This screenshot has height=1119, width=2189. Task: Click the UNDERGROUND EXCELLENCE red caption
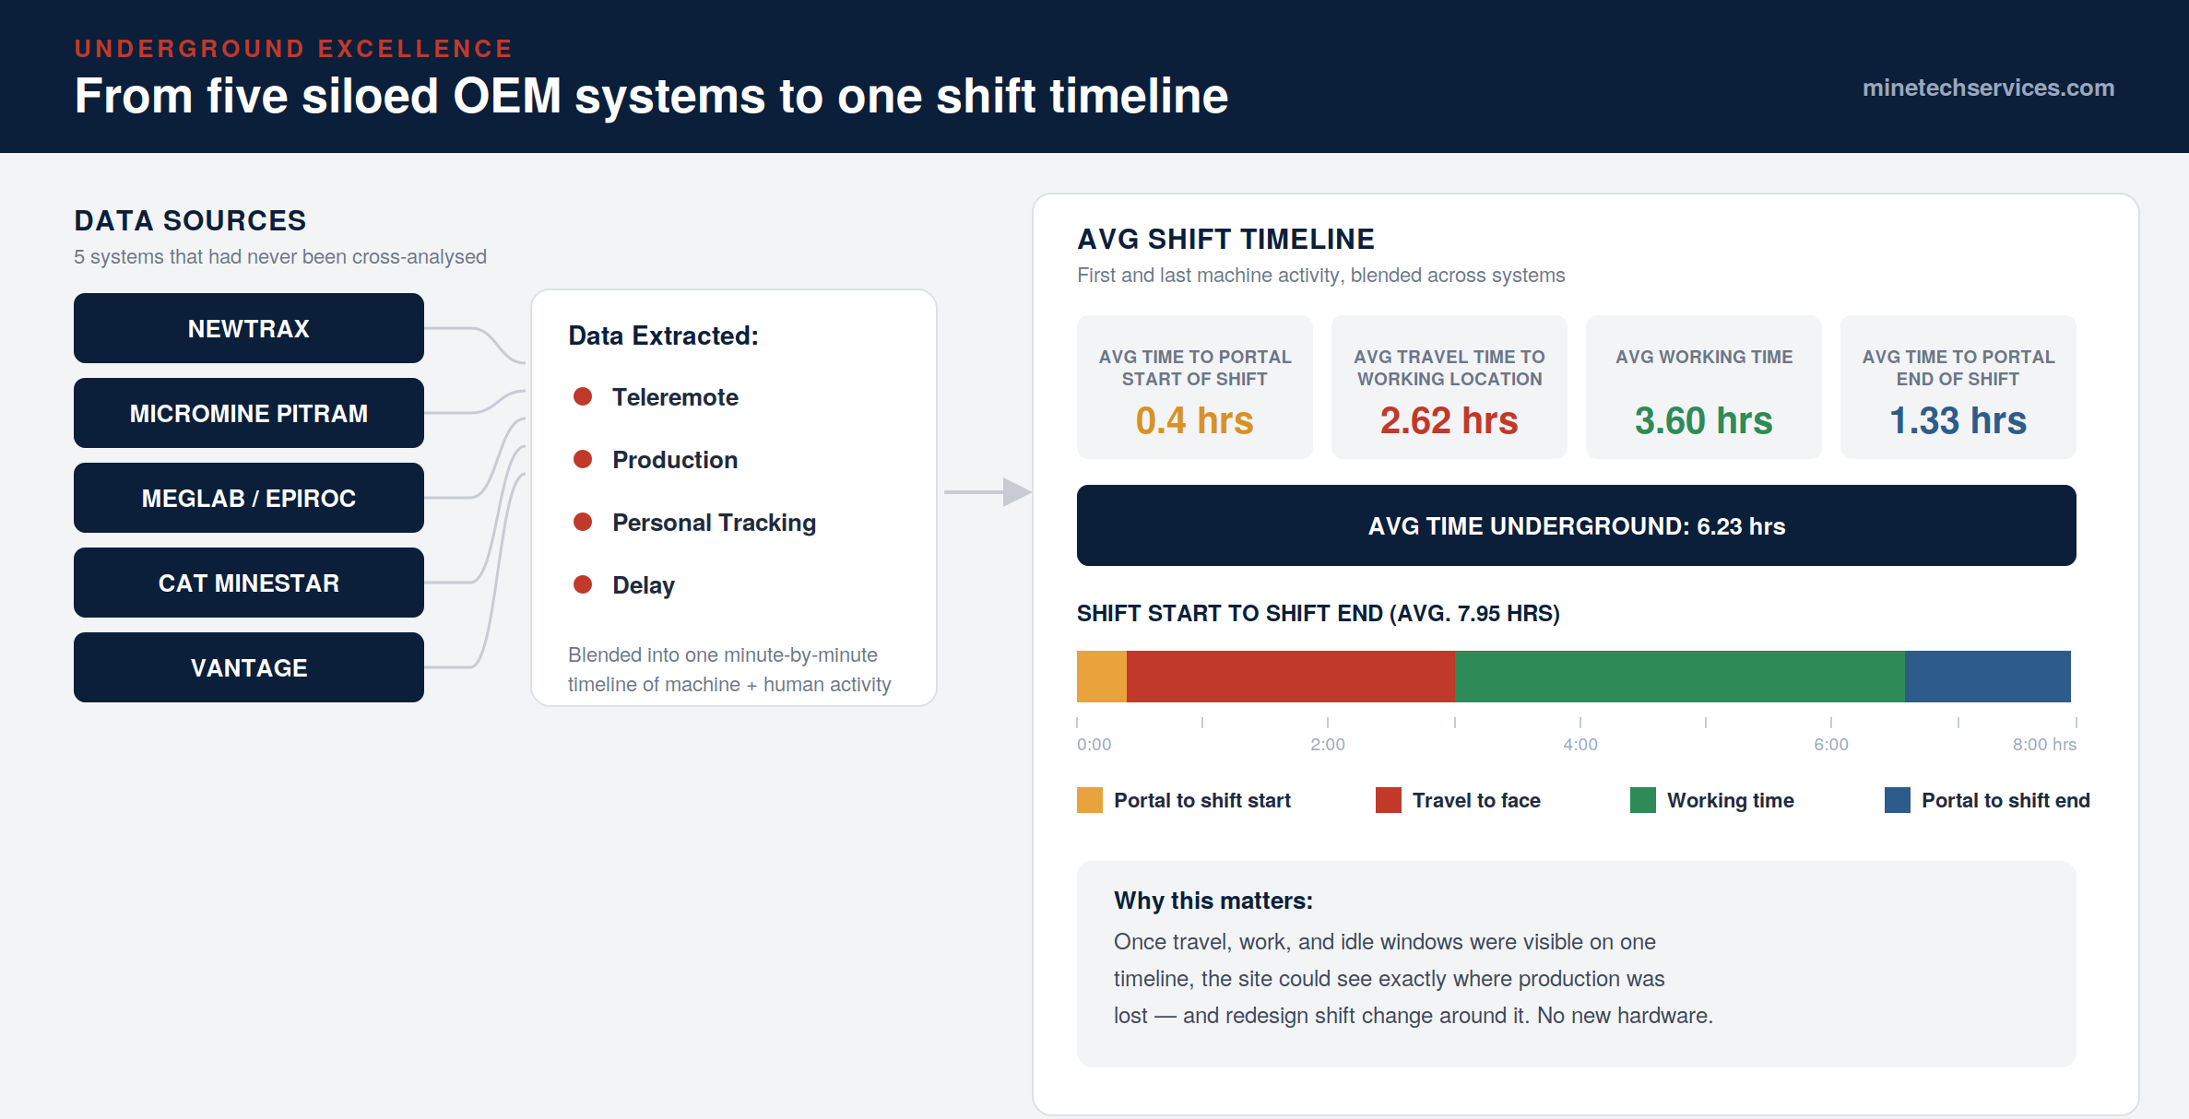pos(293,48)
